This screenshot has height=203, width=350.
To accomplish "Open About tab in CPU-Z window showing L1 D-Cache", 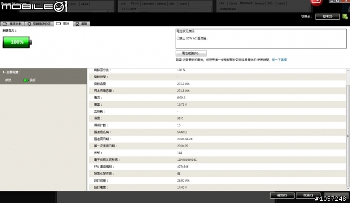I will 183,4.
